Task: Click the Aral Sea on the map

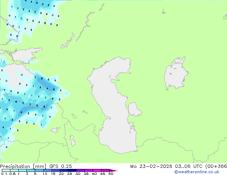Action: point(176,75)
